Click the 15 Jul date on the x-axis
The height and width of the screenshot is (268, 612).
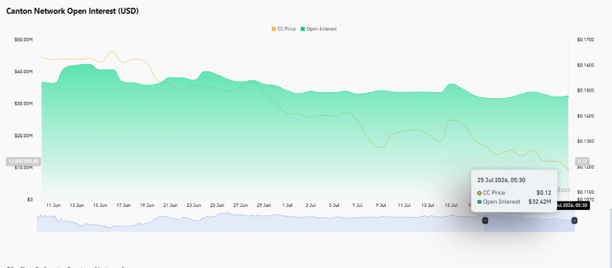(451, 205)
